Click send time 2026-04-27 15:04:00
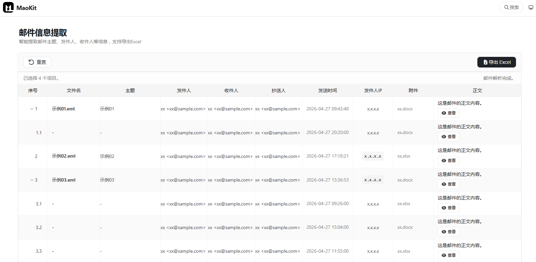This screenshot has height=262, width=536. point(327,227)
